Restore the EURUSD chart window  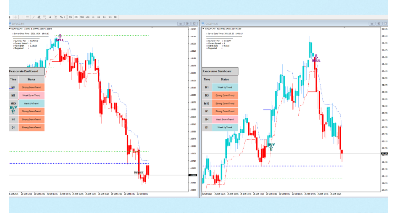coord(187,24)
